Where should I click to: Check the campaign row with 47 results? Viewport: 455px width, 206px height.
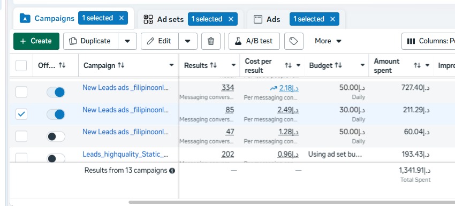point(21,136)
